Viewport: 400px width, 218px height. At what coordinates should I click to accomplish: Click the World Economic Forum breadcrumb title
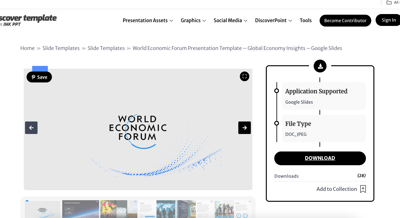tap(237, 48)
